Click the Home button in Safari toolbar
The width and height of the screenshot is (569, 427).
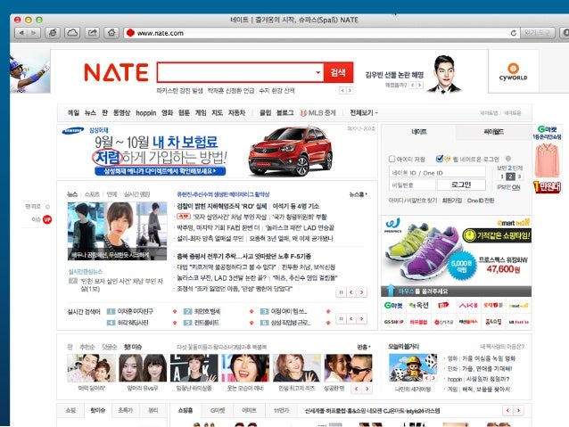click(x=111, y=33)
